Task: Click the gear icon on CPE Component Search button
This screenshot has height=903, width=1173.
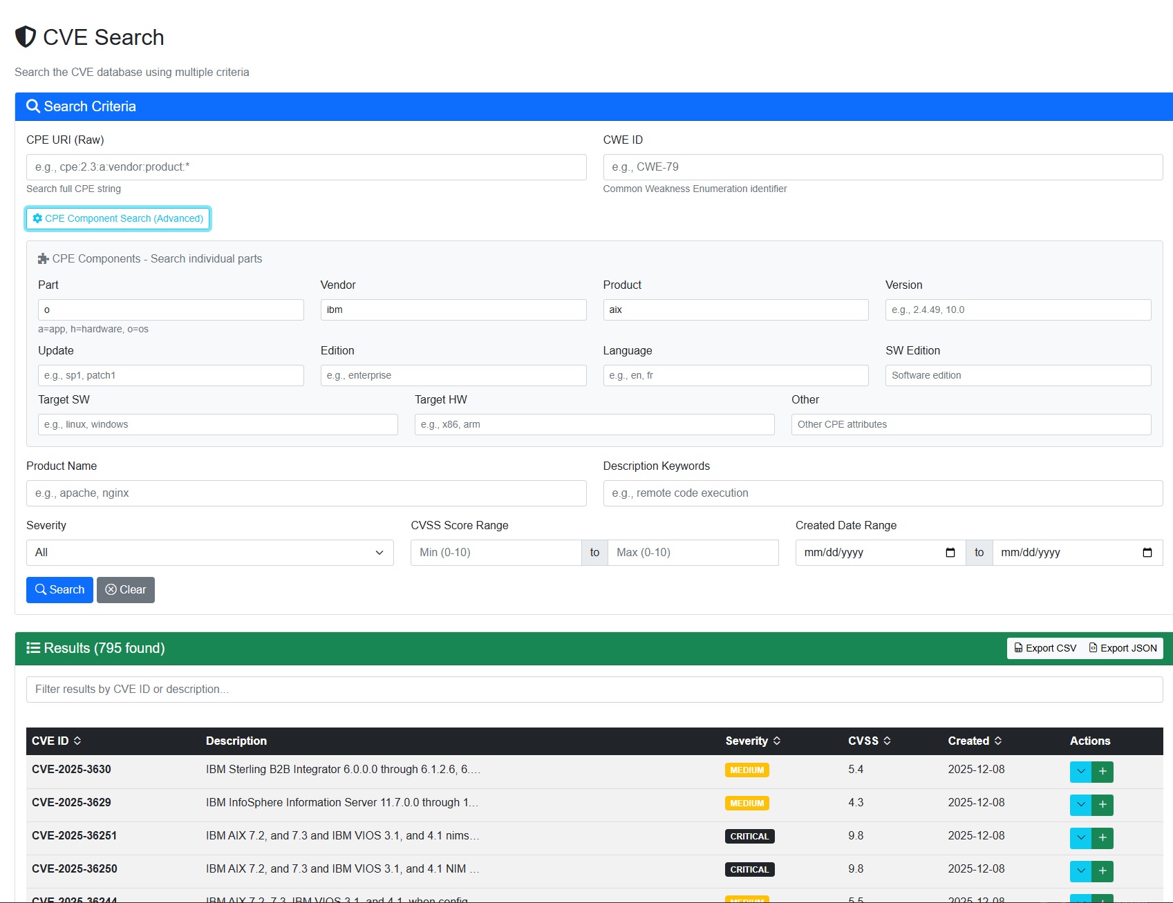Action: point(38,218)
